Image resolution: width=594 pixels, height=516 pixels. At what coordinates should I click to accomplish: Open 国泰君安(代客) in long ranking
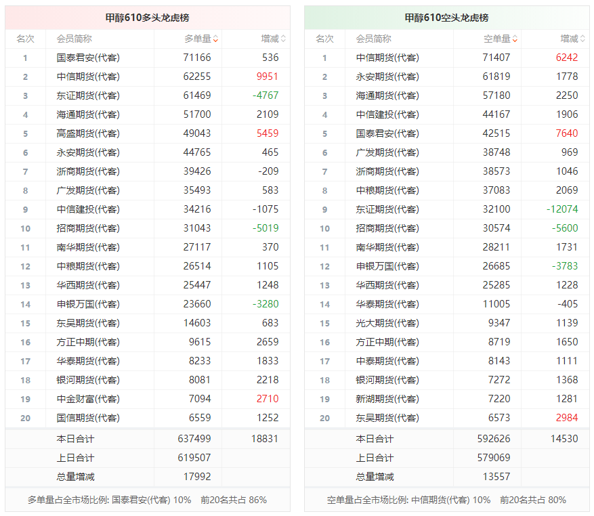[88, 58]
